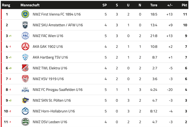
Task: Click the First Vienna FC club logo
Action: 25,14
